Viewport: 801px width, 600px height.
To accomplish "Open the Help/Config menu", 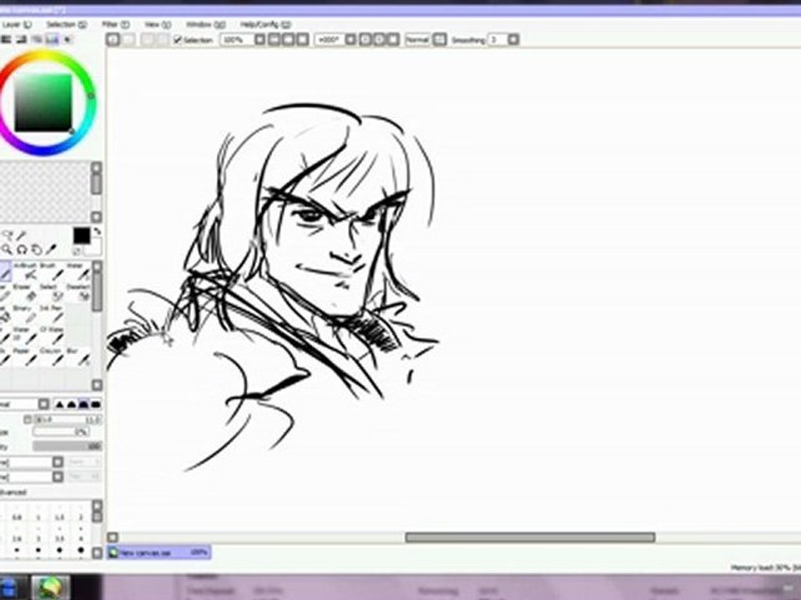I will point(265,24).
